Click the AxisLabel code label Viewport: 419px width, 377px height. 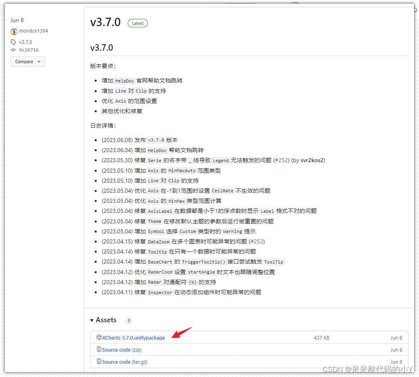pyautogui.click(x=160, y=211)
